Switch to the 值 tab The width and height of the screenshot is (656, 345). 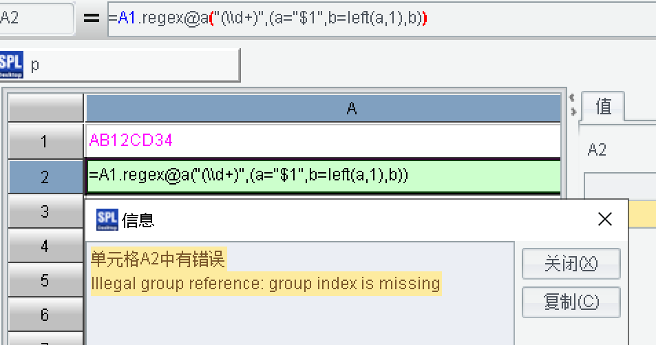point(603,106)
